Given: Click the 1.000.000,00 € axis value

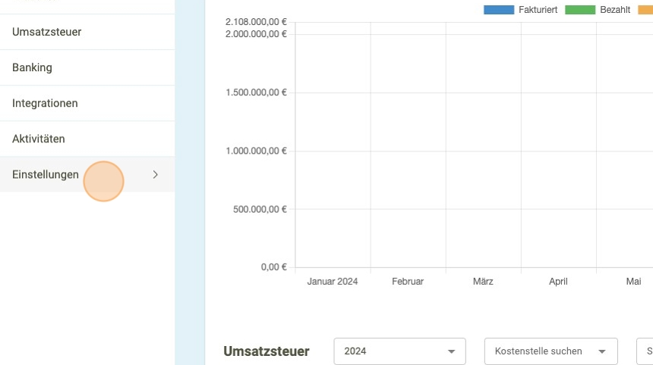Looking at the screenshot, I should [256, 151].
